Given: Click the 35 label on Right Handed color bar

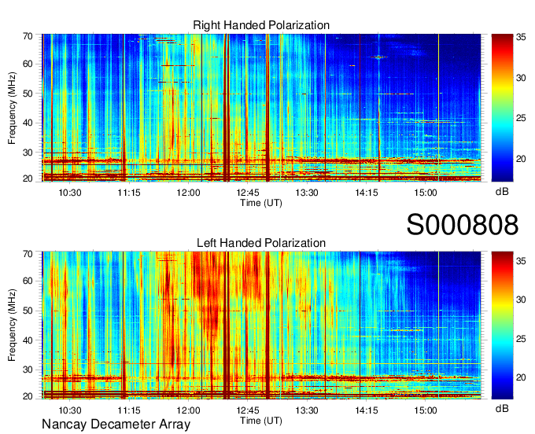Looking at the screenshot, I should (521, 38).
